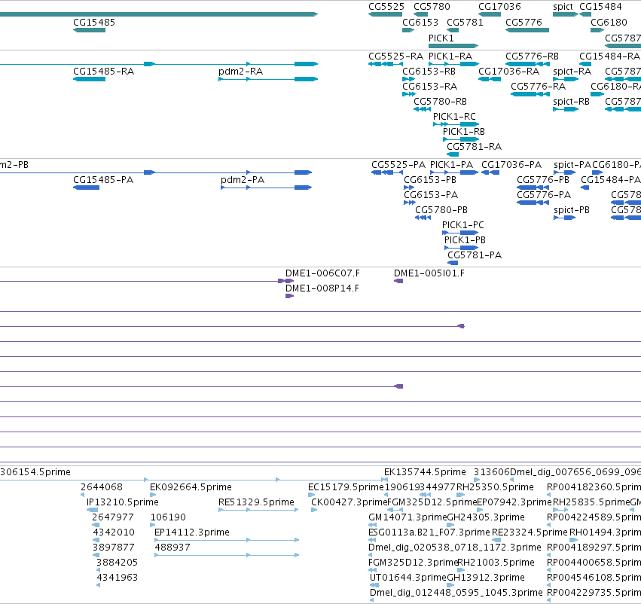
Task: Select the CG17036-RA transcript label
Action: (509, 72)
